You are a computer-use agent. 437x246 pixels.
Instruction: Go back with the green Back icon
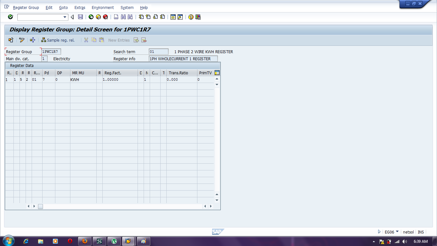[91, 17]
